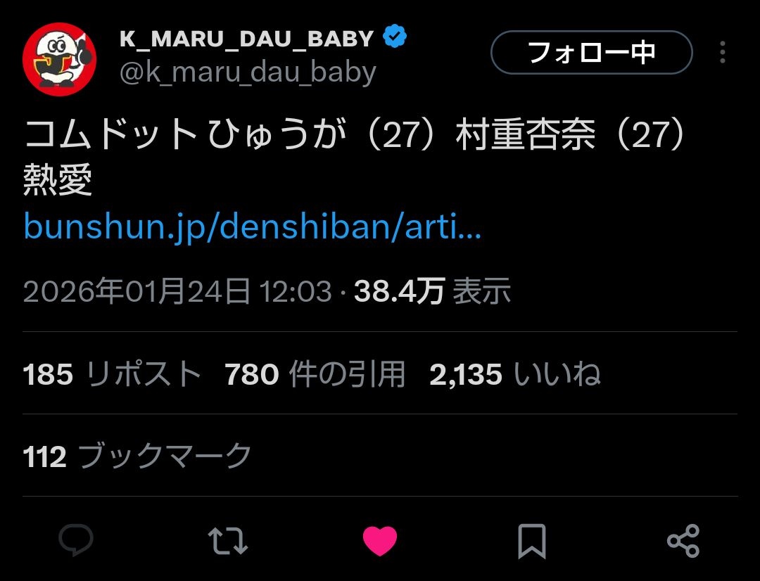This screenshot has width=760, height=581.
Task: Unlike the post via pink heart
Action: pos(380,541)
